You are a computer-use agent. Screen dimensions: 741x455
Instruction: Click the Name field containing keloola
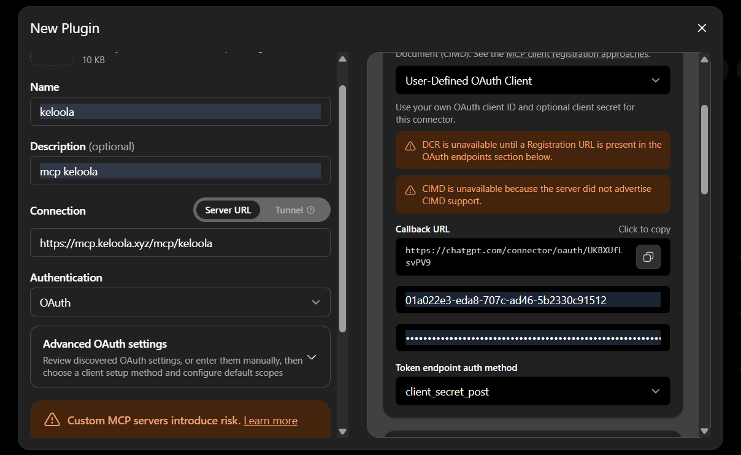point(180,112)
